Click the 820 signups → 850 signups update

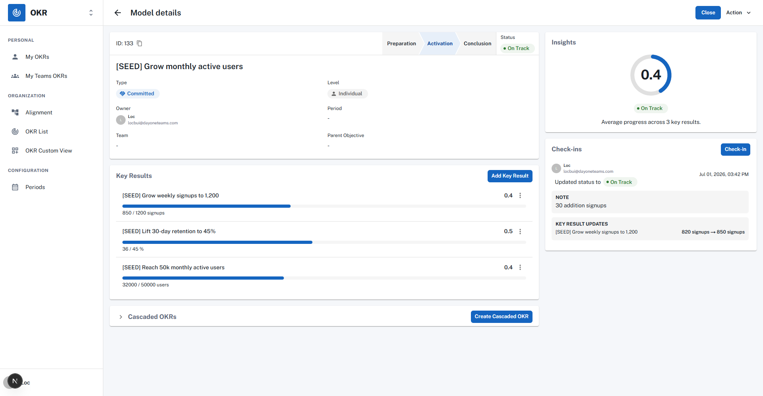point(713,232)
